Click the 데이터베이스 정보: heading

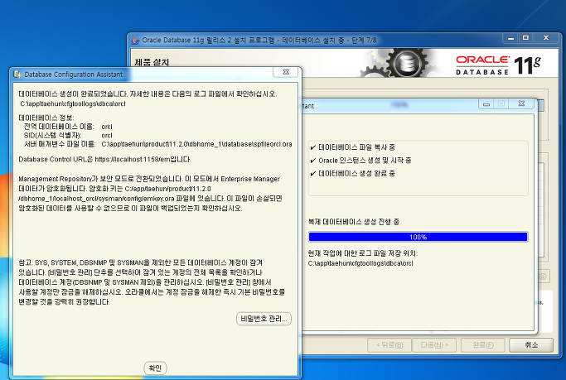coord(46,118)
